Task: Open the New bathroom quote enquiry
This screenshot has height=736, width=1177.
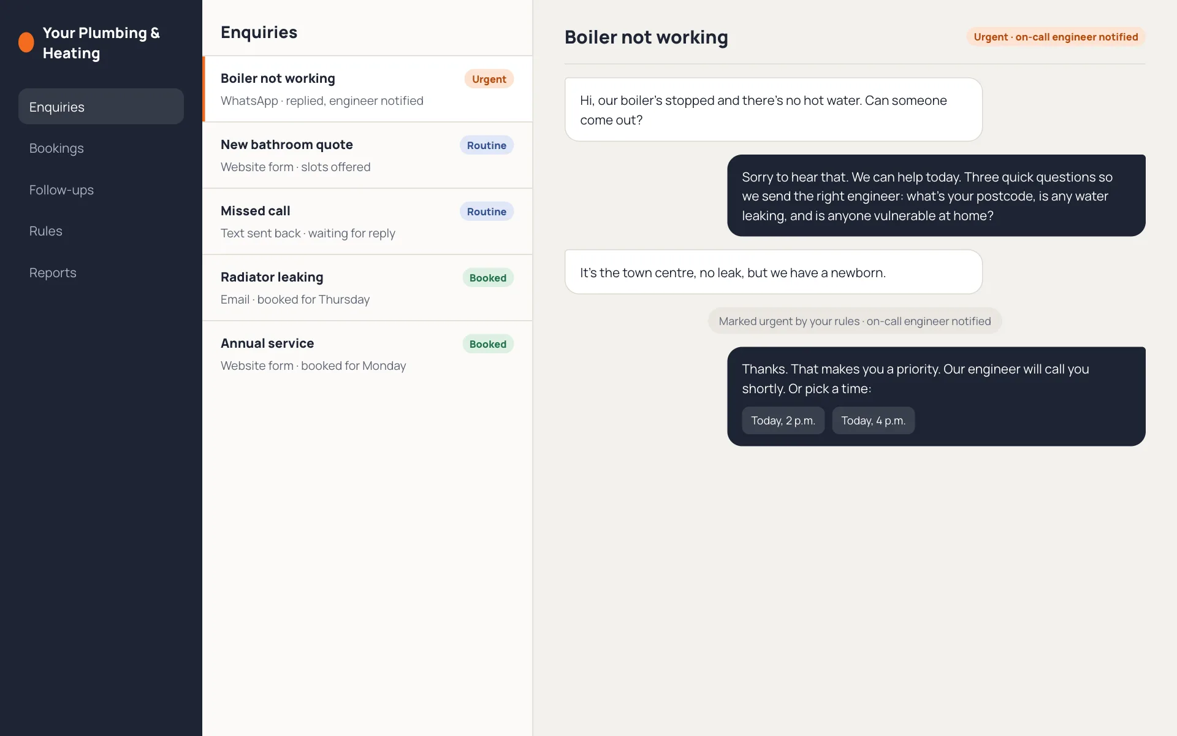Action: (368, 155)
